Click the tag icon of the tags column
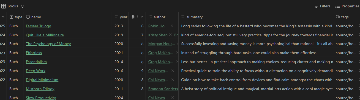This screenshot has height=100, width=360. 338,17
